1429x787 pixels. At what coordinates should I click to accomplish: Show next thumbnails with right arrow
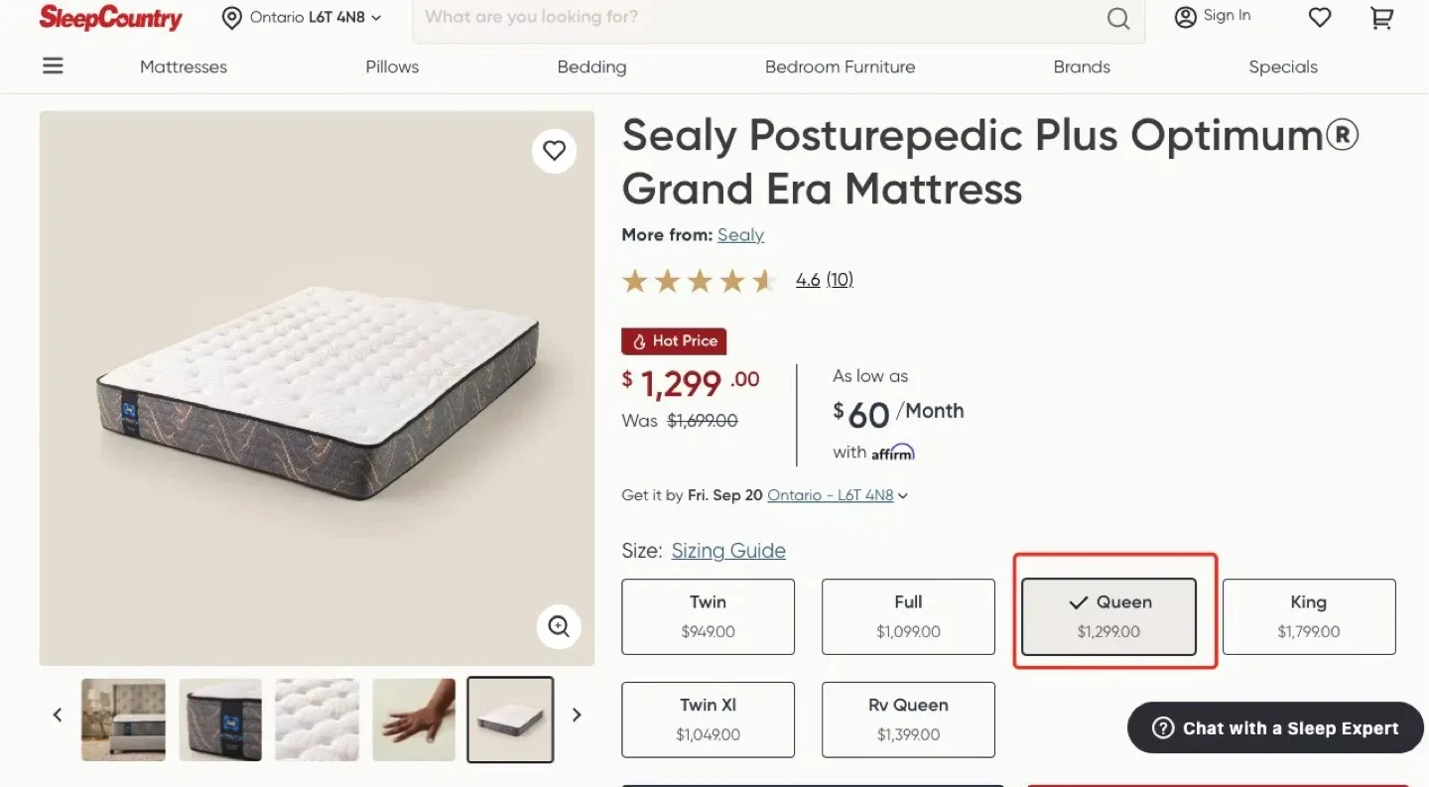coord(577,715)
